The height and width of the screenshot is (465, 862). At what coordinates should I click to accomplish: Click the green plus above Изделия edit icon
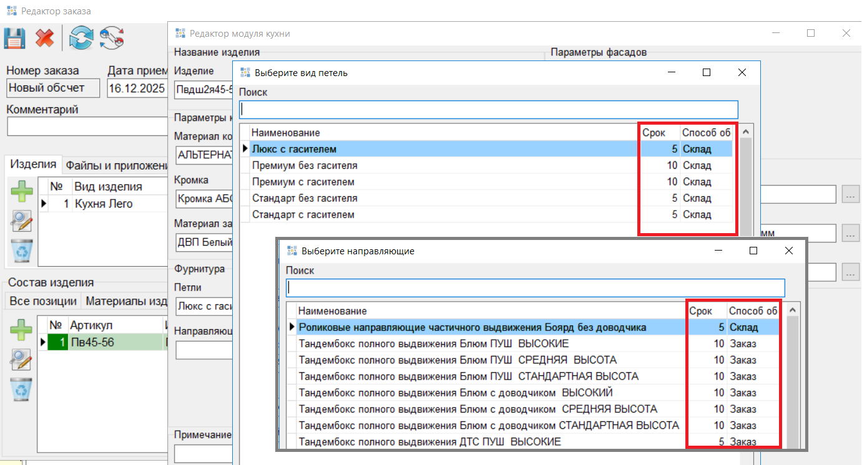pos(22,191)
